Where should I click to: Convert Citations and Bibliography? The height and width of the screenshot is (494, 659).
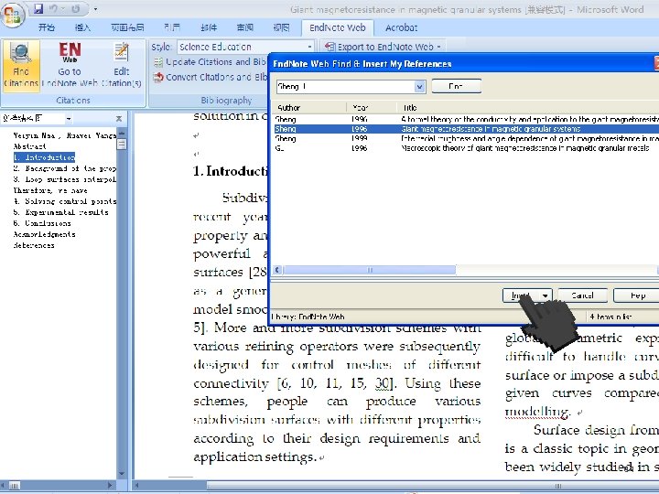[x=211, y=77]
